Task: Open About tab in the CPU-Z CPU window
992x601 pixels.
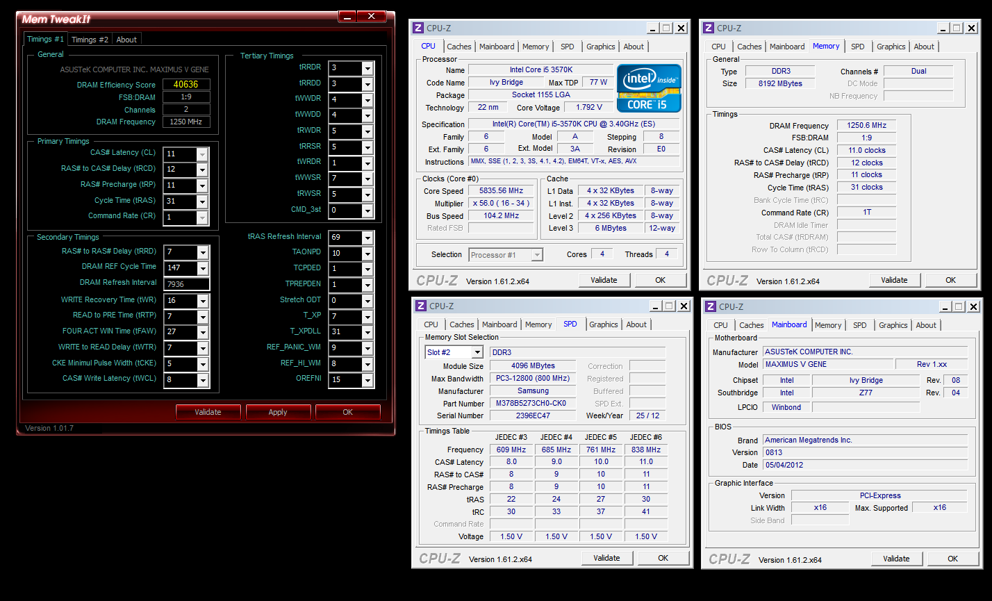Action: 634,47
